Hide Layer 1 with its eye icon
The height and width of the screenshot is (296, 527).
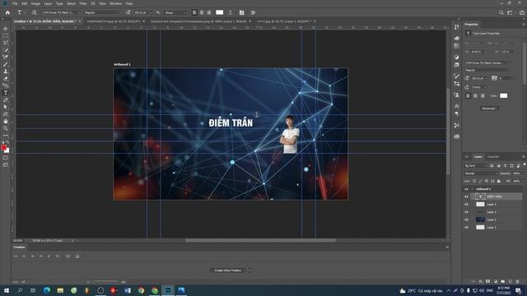466,228
